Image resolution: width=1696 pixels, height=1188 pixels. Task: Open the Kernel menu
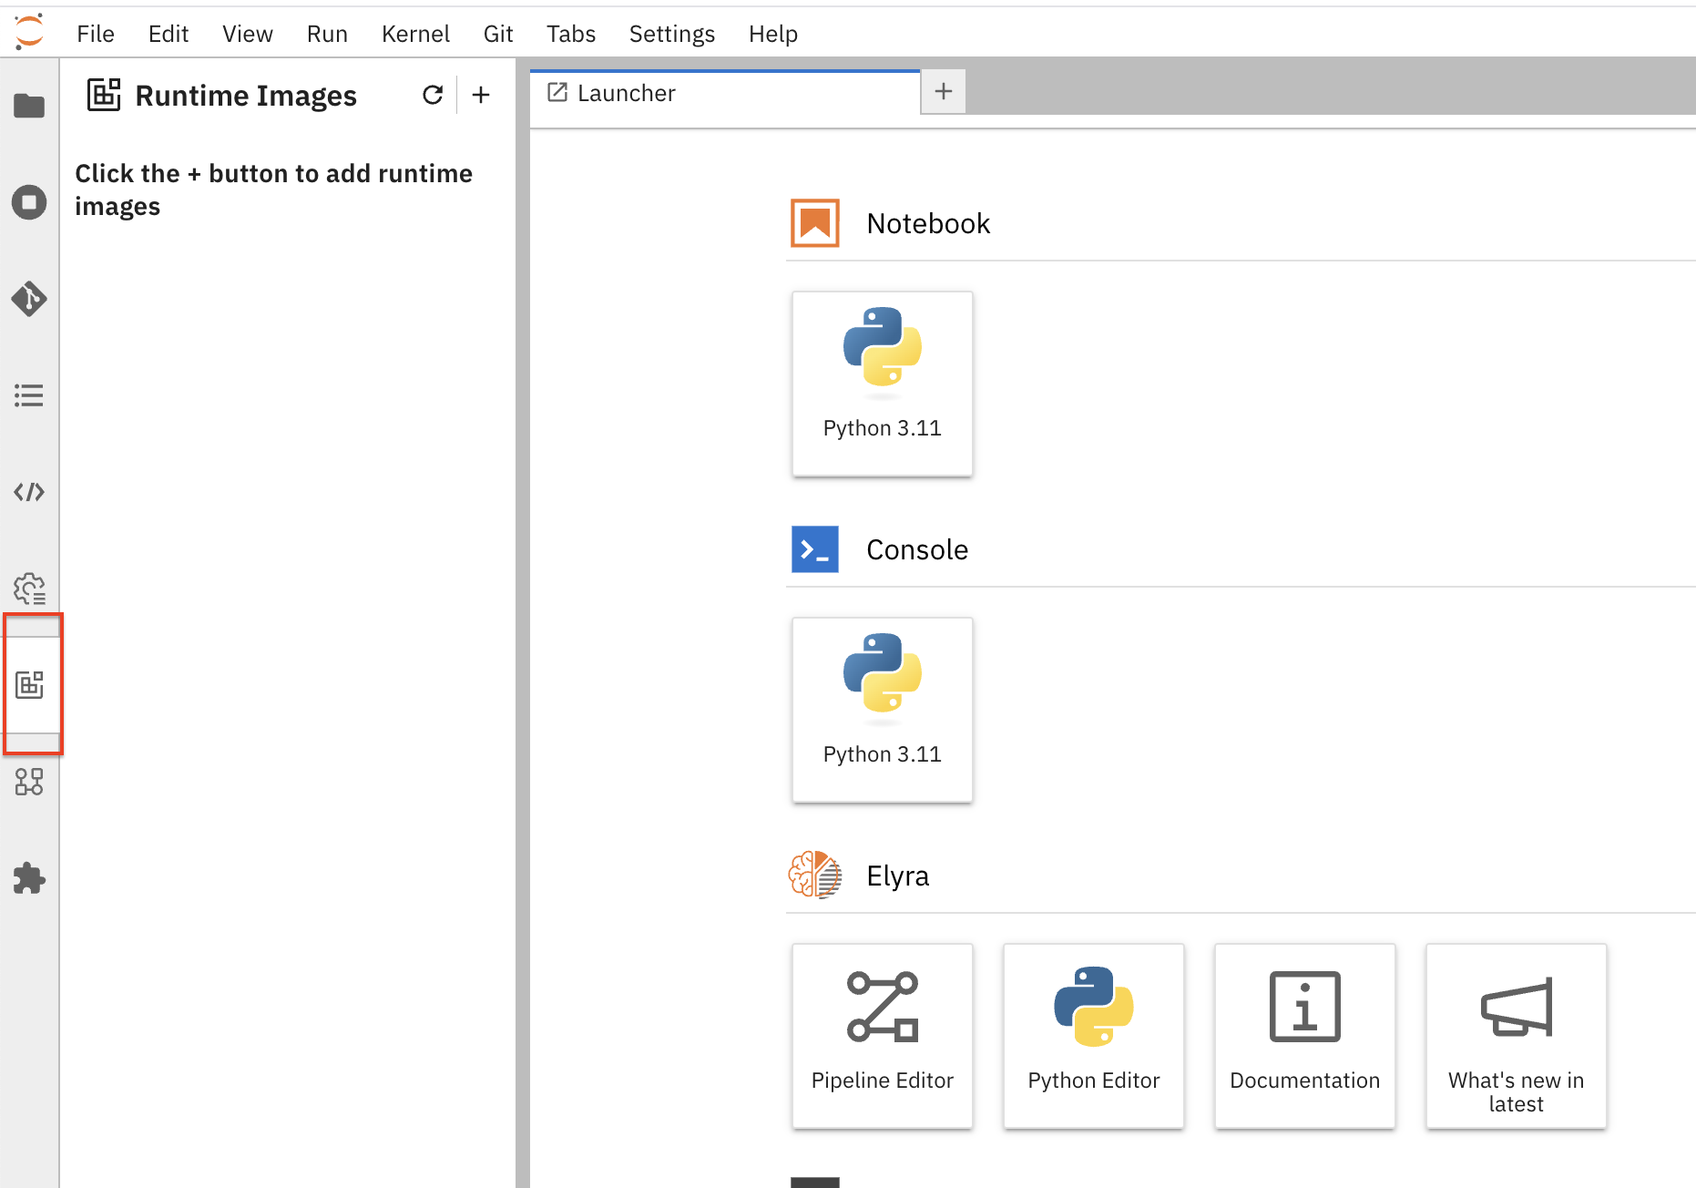click(415, 34)
